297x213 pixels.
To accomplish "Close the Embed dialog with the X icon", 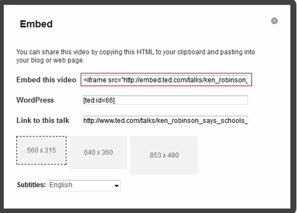I will [275, 21].
